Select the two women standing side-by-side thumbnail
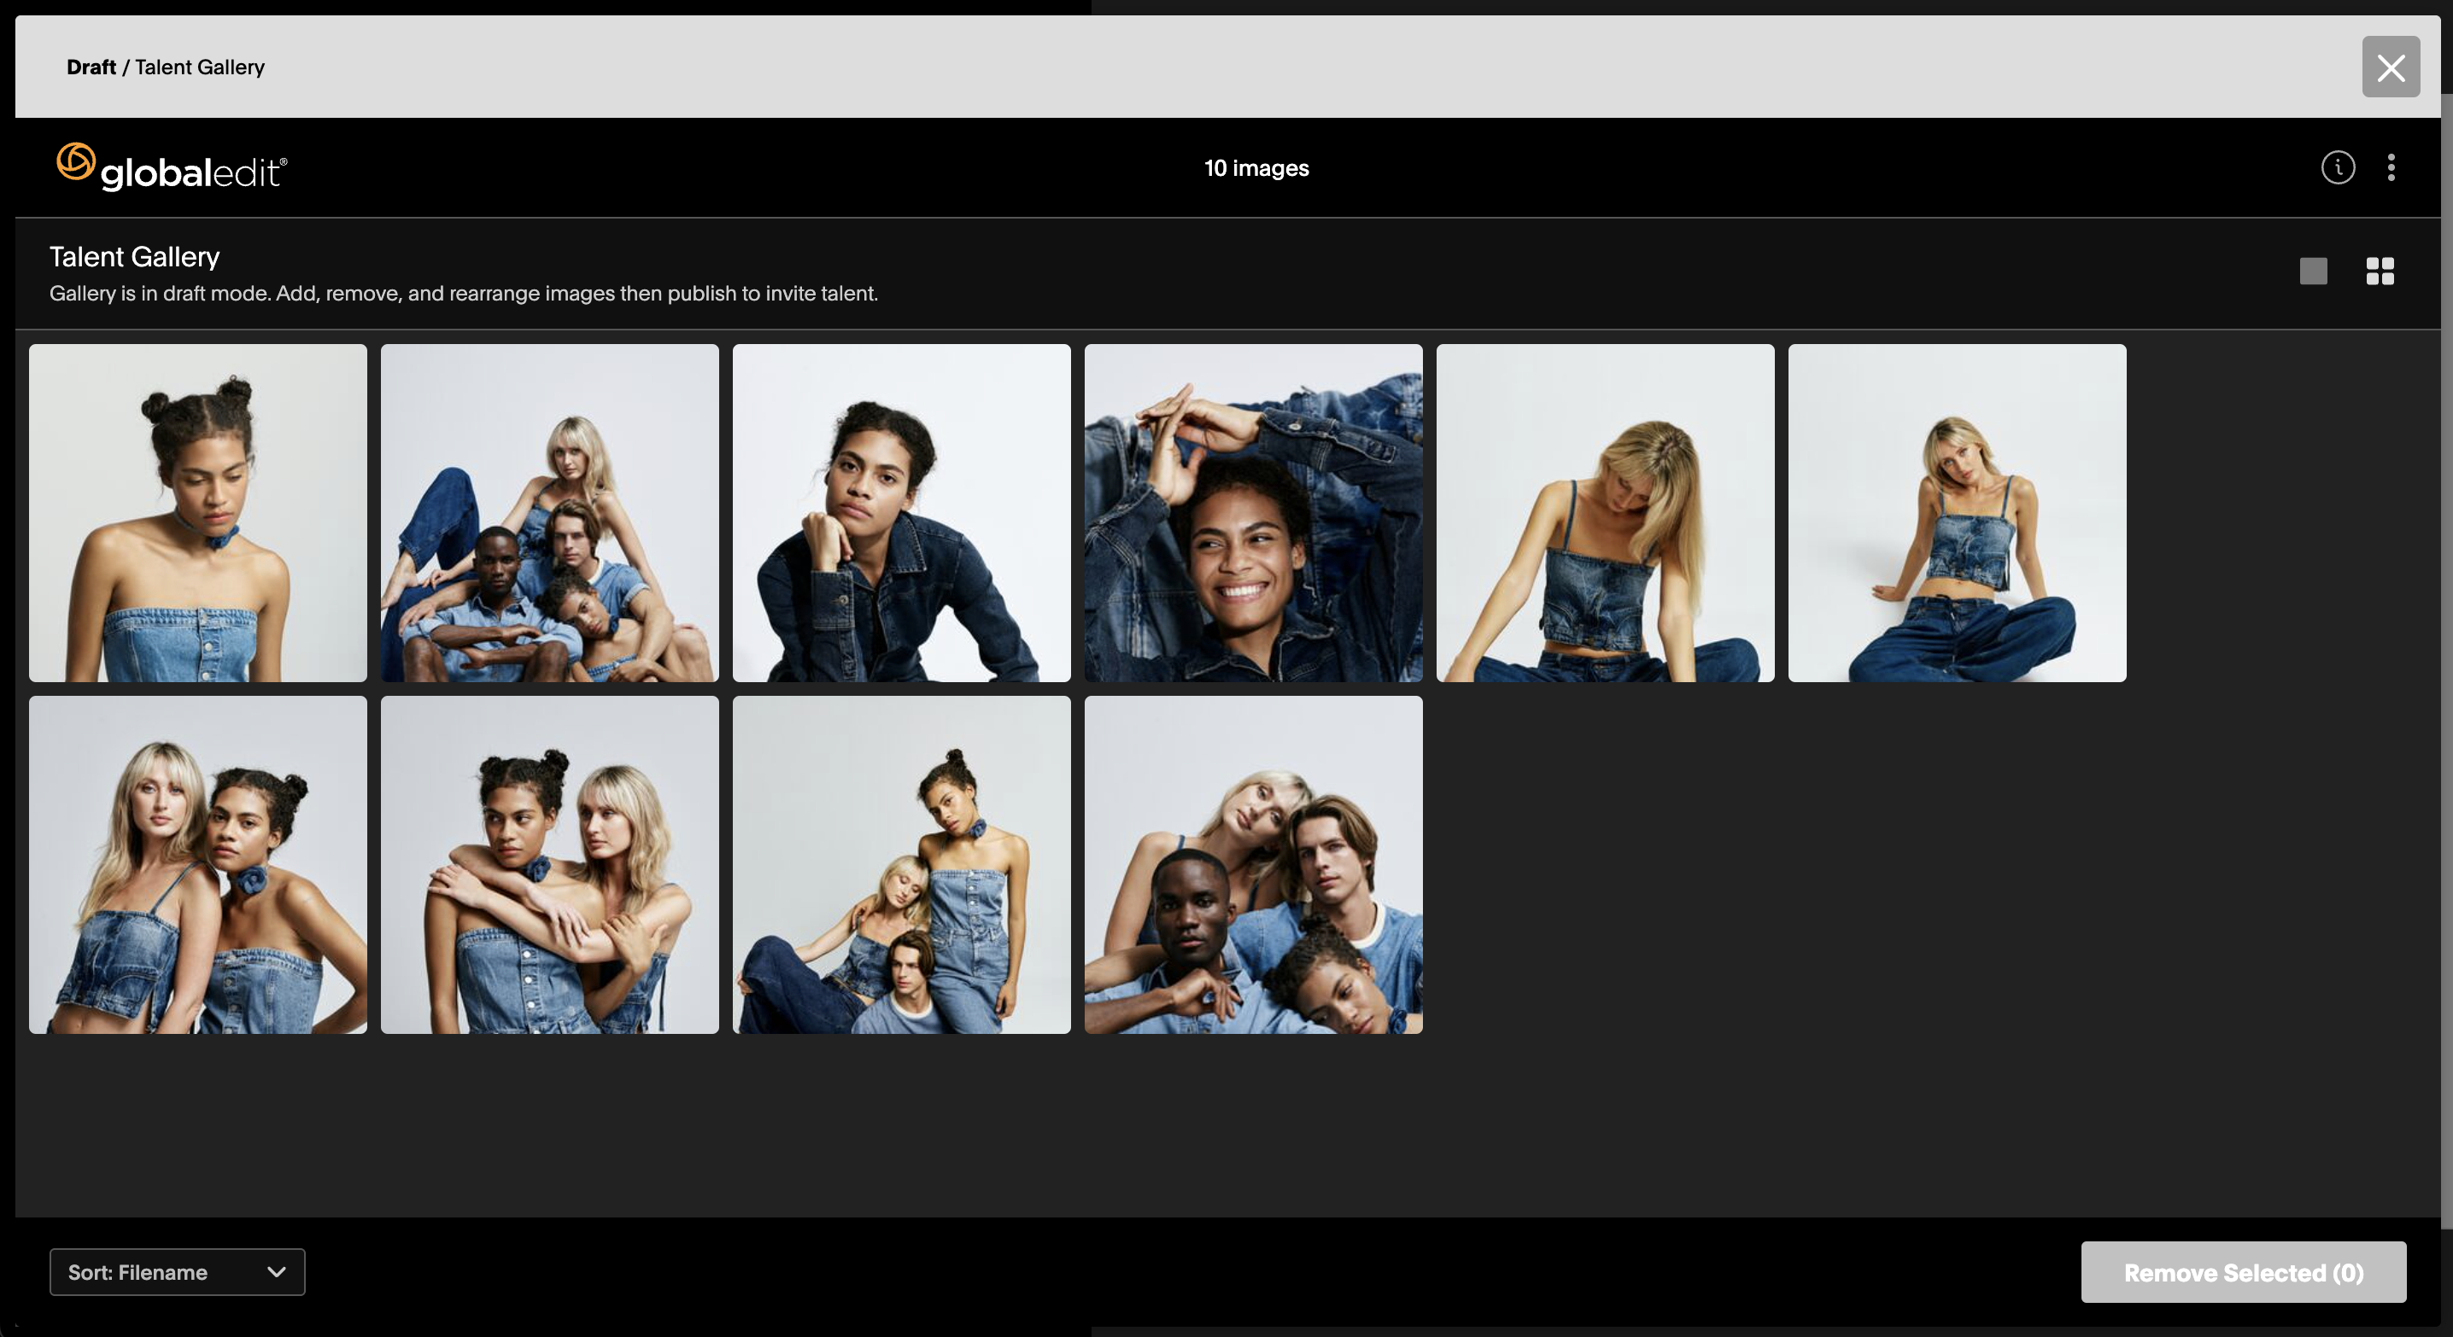This screenshot has width=2453, height=1337. (x=198, y=865)
